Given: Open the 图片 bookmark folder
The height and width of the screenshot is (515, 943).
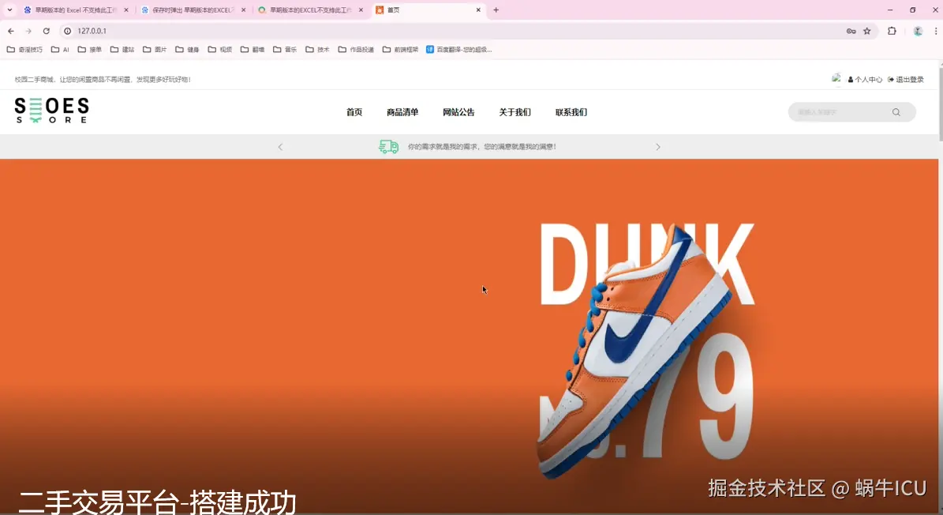Looking at the screenshot, I should (155, 49).
